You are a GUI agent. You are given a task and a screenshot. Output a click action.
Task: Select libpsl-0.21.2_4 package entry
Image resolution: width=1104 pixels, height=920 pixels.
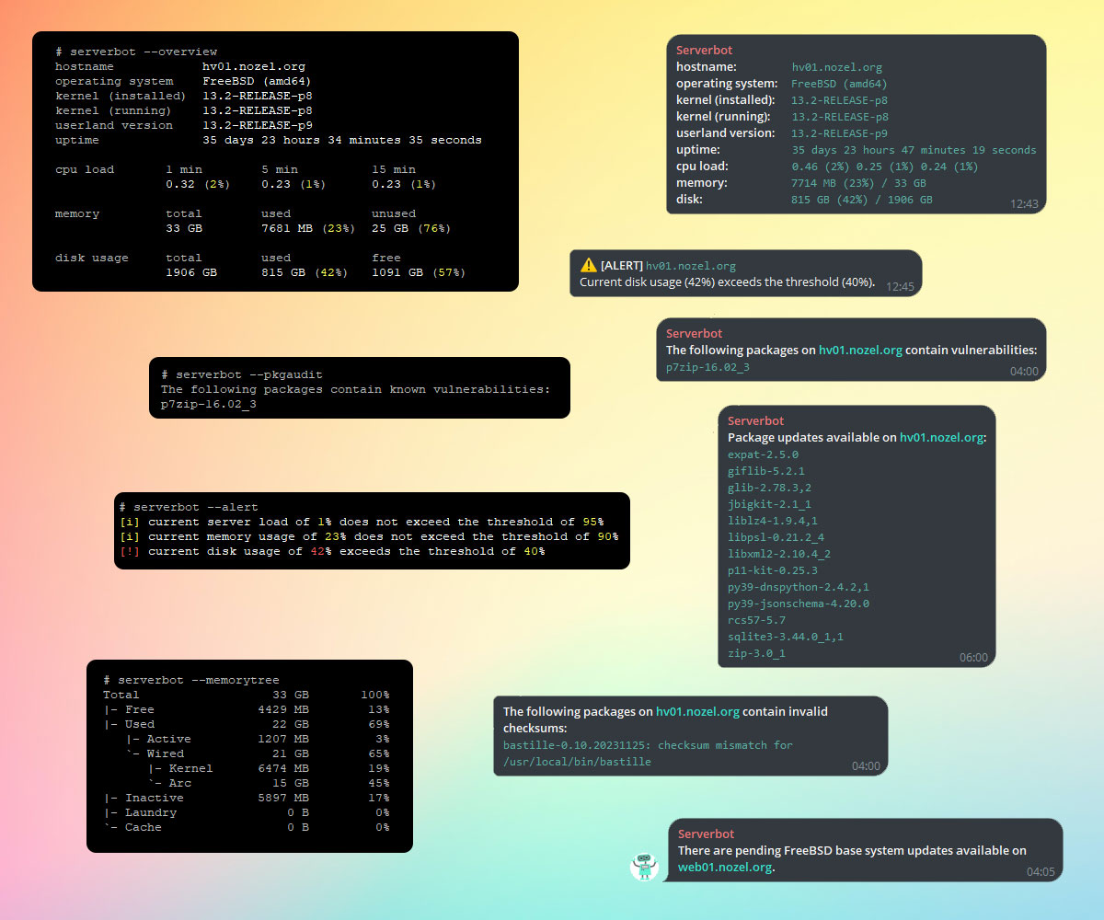click(x=776, y=537)
